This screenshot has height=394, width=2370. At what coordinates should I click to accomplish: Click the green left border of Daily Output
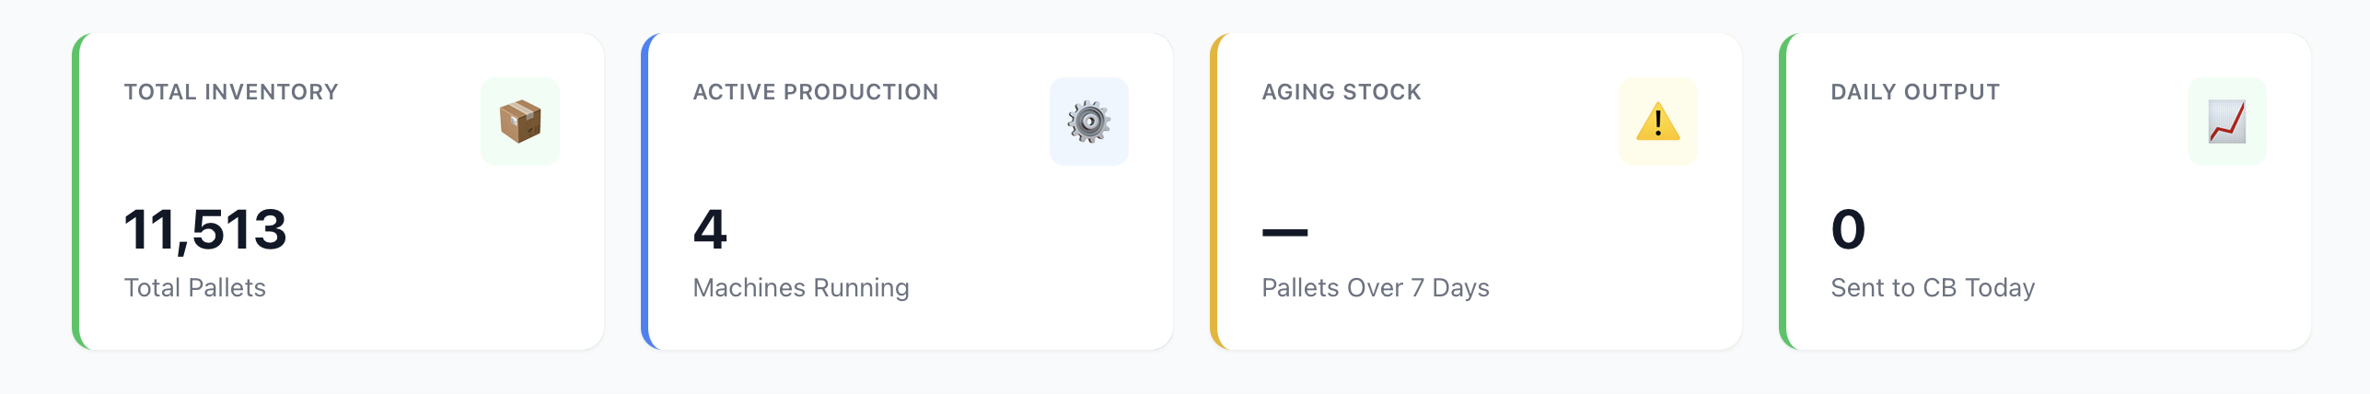(x=1783, y=191)
